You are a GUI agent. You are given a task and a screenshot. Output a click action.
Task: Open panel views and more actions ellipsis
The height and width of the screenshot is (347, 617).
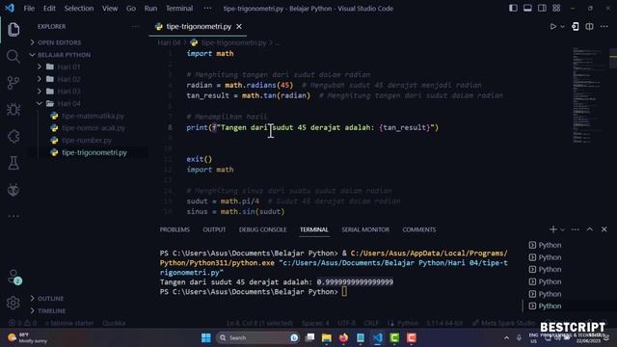click(x=575, y=229)
